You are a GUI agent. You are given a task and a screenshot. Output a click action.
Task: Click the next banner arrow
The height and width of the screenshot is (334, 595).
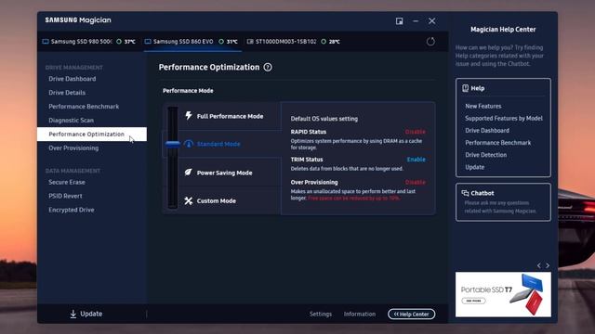click(548, 265)
